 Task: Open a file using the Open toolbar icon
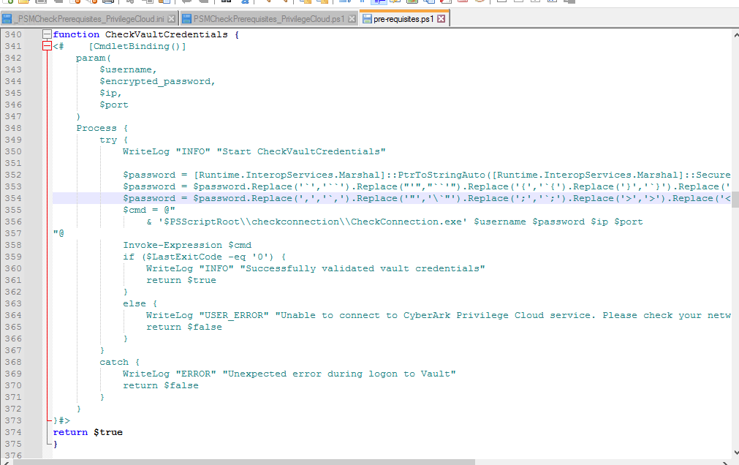[23, 4]
